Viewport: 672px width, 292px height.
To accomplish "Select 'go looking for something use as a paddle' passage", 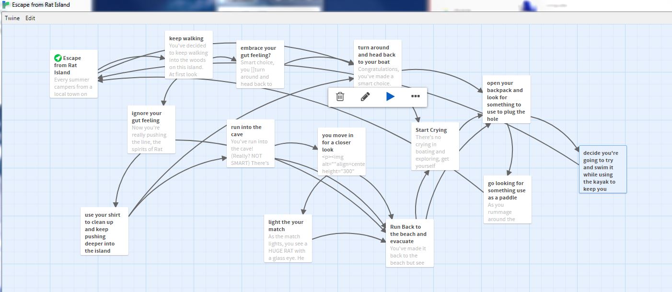I will 508,199.
